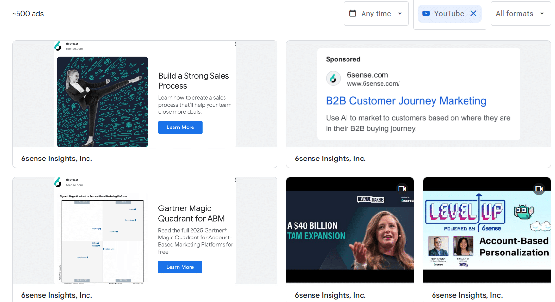This screenshot has height=302, width=555.
Task: Open the $40 Billion TAM Expansion video thumbnail
Action: (x=350, y=230)
